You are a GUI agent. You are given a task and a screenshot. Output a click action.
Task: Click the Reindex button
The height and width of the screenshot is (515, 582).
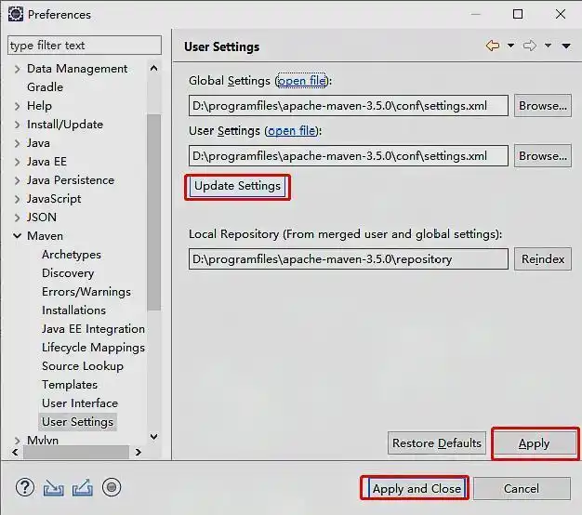(543, 258)
